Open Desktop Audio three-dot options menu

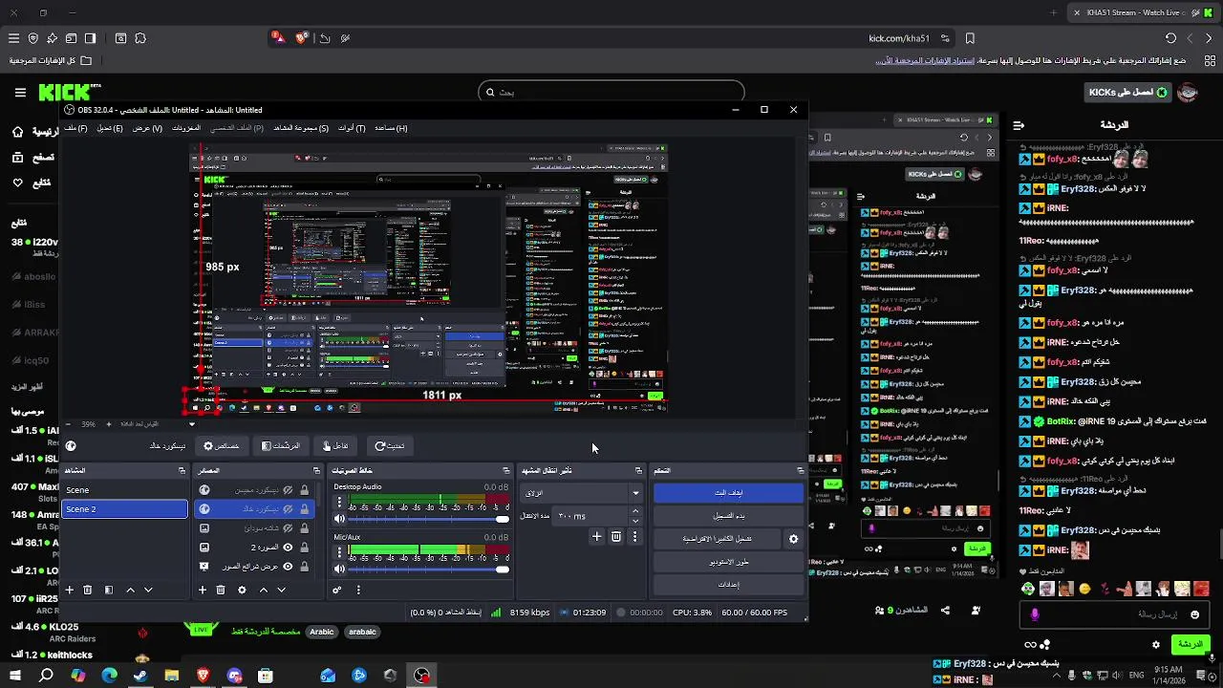point(339,503)
